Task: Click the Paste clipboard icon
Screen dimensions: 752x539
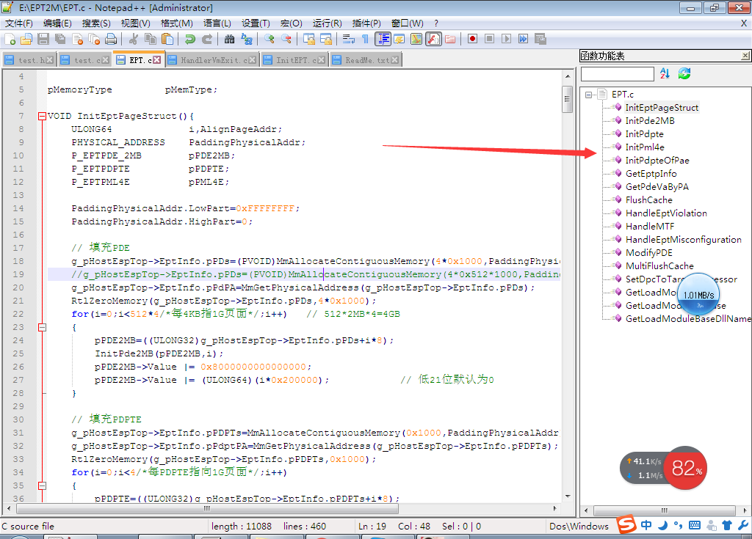Action: [x=167, y=40]
